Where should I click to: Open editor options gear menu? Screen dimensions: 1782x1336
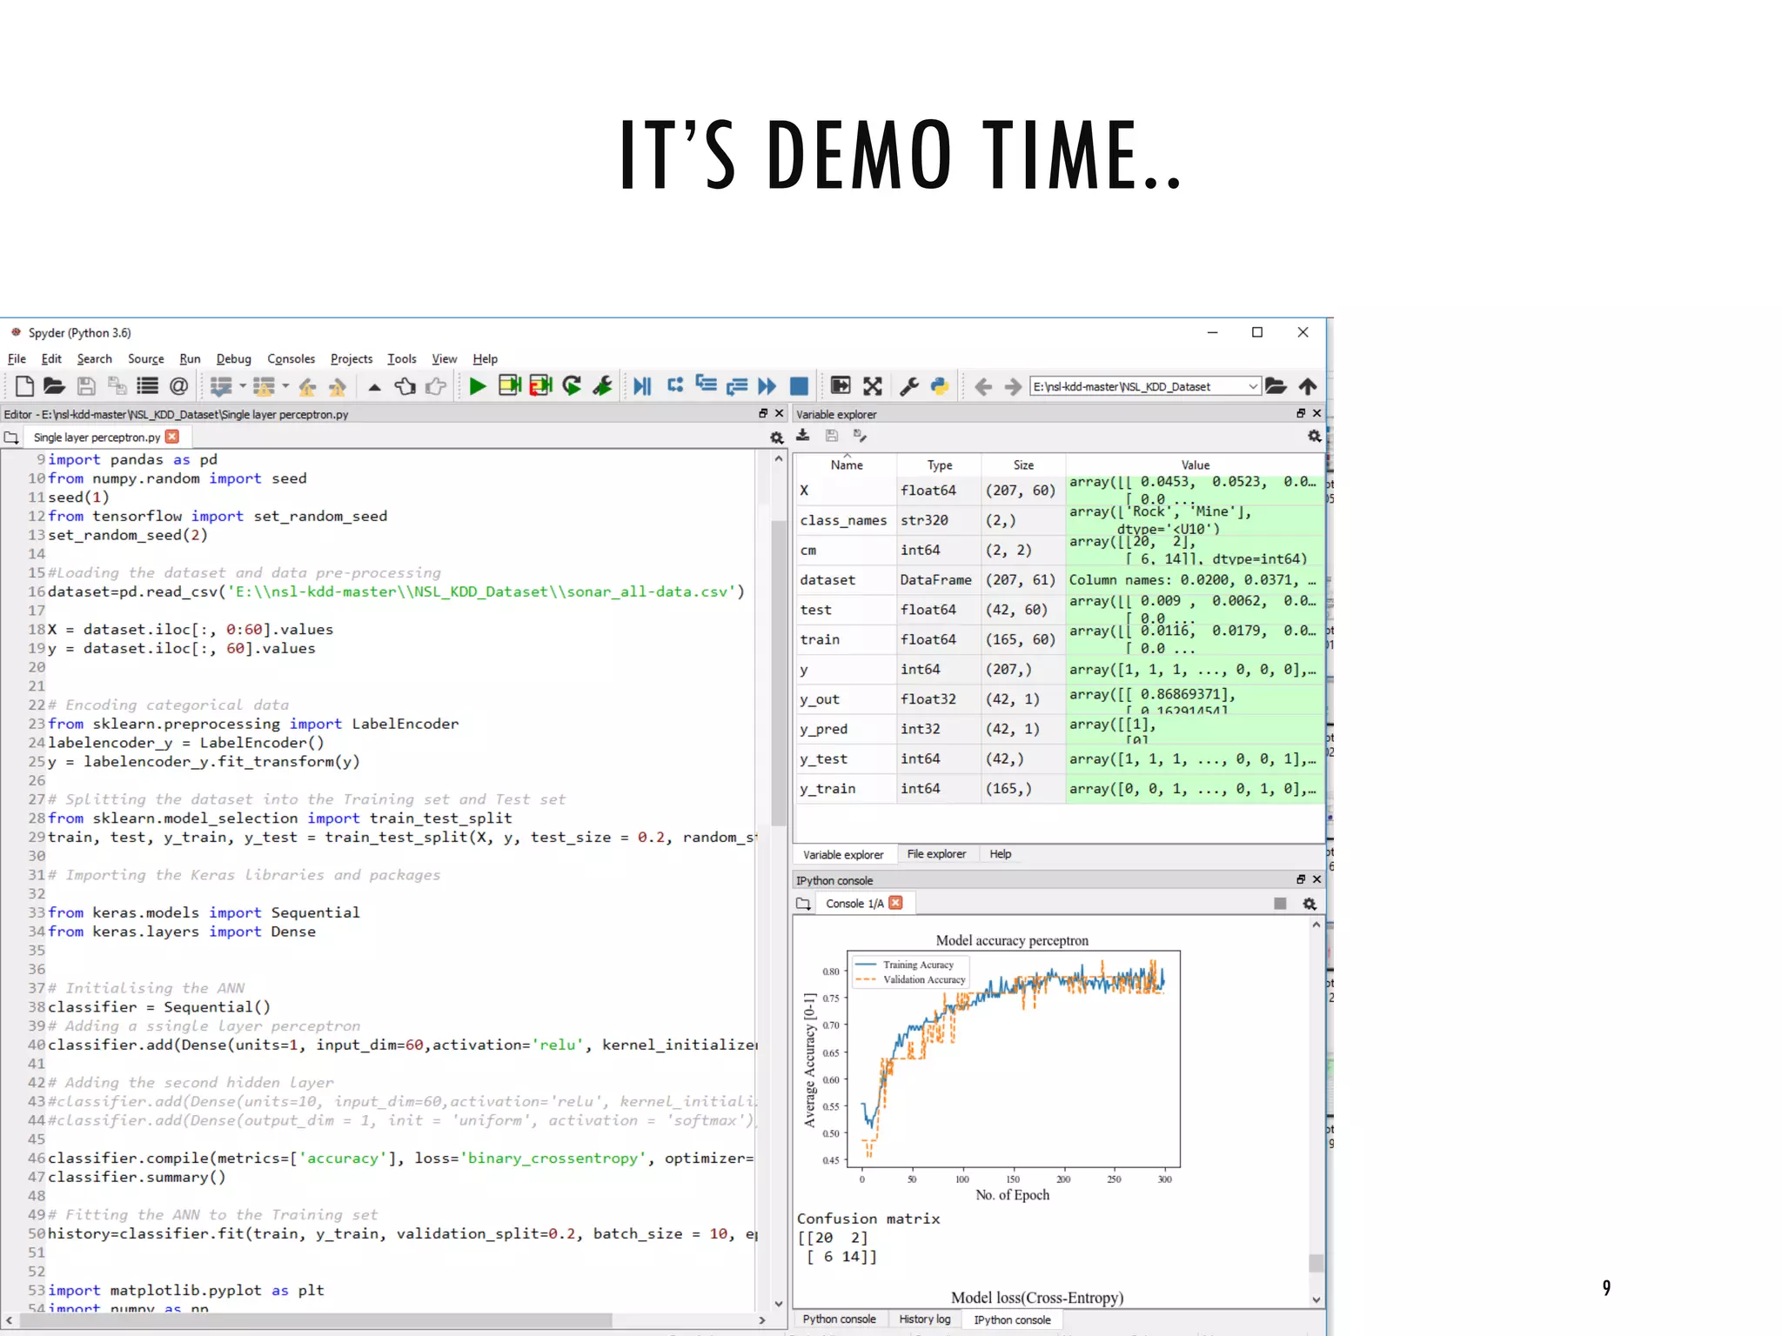pyautogui.click(x=776, y=438)
